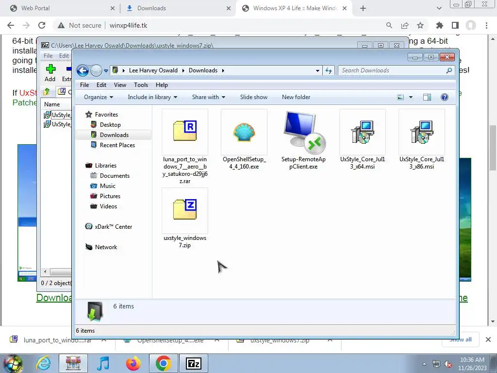The height and width of the screenshot is (373, 497).
Task: Toggle the preview pane icon
Action: click(427, 97)
